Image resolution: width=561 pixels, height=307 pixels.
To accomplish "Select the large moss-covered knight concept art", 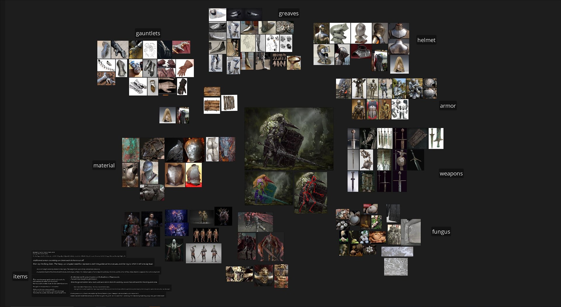I will (289, 139).
